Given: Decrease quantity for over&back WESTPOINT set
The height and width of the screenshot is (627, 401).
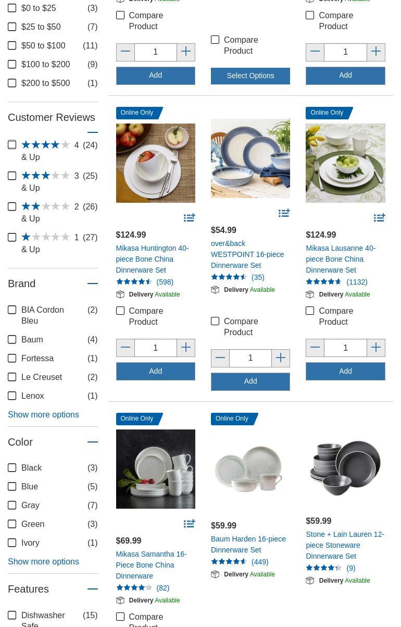Looking at the screenshot, I should tap(220, 358).
